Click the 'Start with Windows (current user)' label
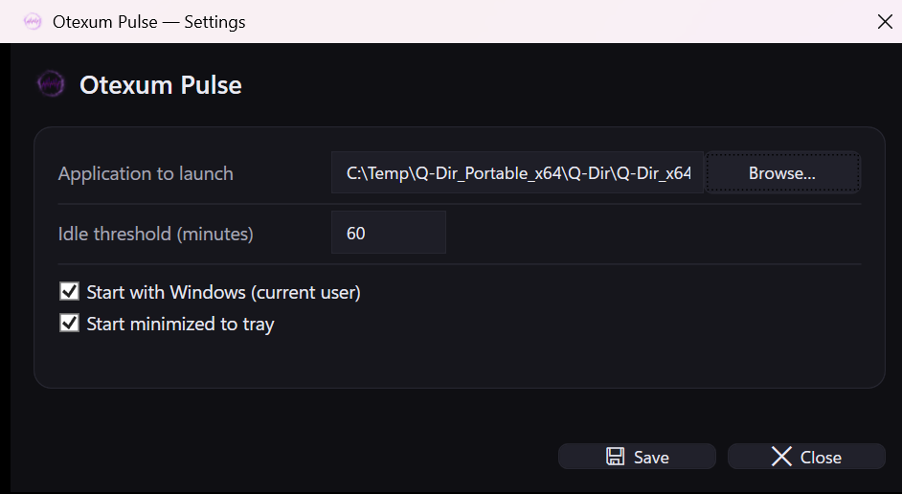This screenshot has height=494, width=902. pos(223,292)
